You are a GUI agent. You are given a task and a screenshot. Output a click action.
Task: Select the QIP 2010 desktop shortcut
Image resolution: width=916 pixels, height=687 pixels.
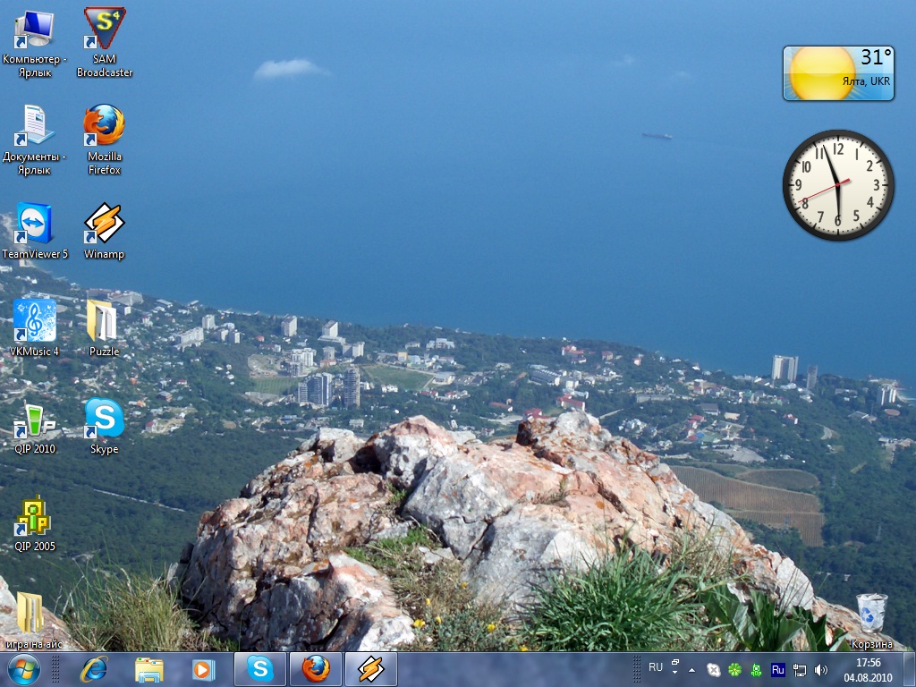(35, 419)
